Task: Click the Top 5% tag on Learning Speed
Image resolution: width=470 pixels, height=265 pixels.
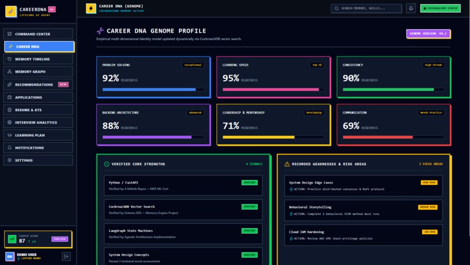Action: (317, 65)
